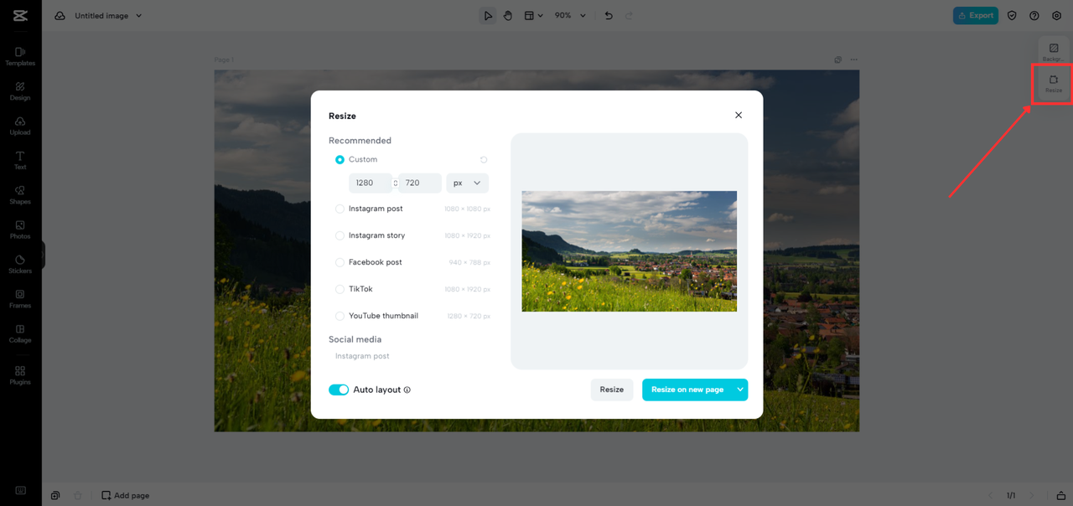Select the TikTok radio option
The height and width of the screenshot is (506, 1073).
pyautogui.click(x=340, y=289)
